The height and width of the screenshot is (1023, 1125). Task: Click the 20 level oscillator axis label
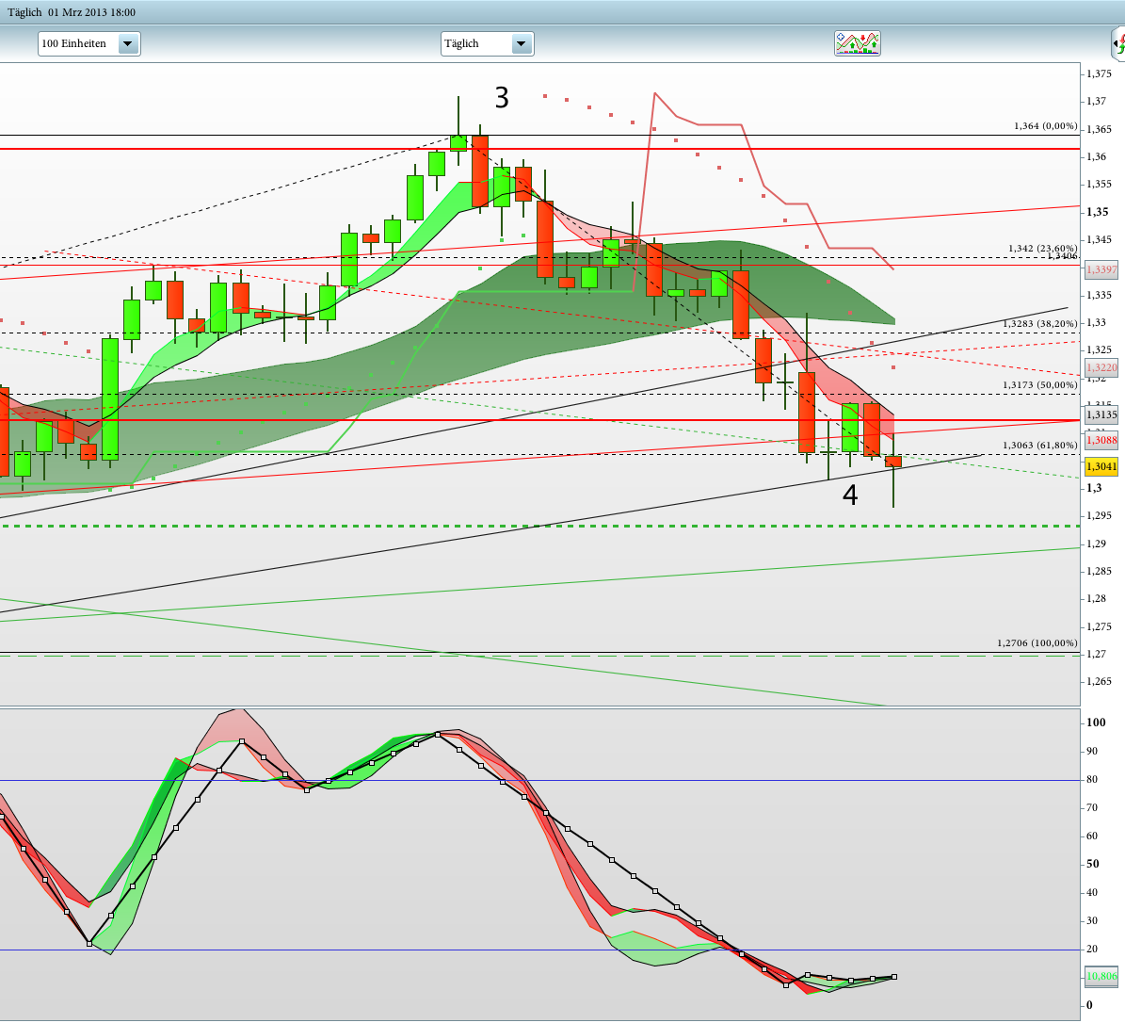tap(1092, 950)
